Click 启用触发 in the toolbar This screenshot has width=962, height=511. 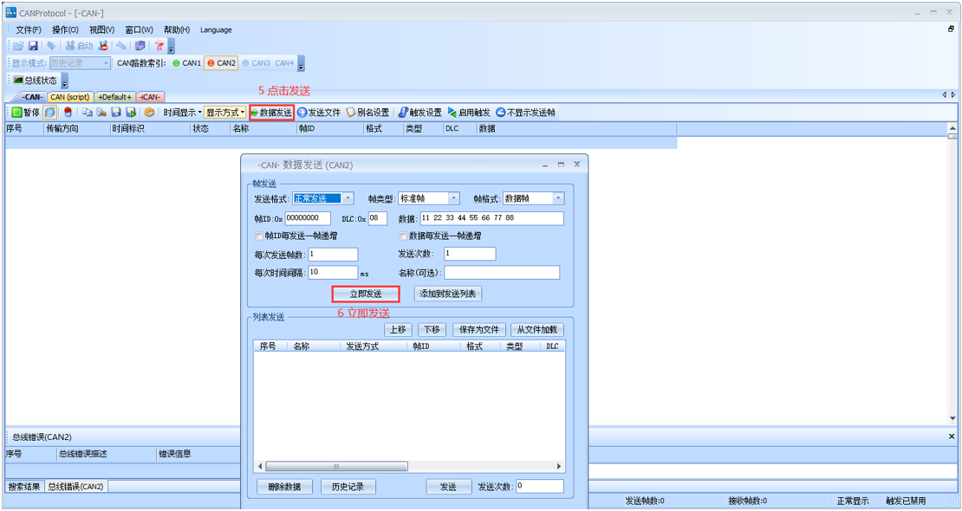(x=469, y=113)
